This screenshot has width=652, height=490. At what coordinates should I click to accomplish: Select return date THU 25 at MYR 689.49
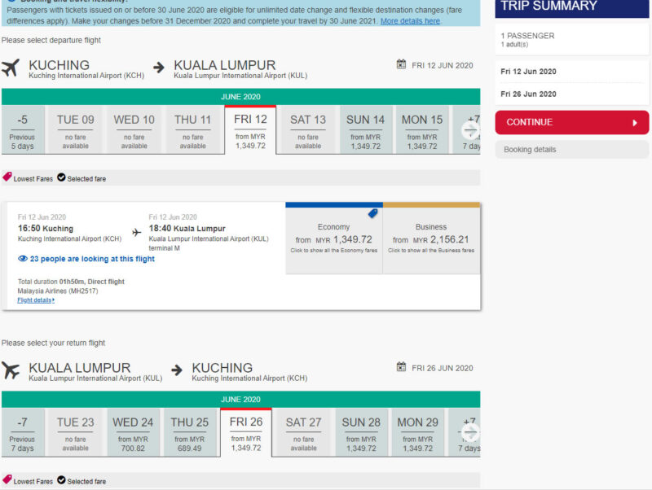click(190, 432)
